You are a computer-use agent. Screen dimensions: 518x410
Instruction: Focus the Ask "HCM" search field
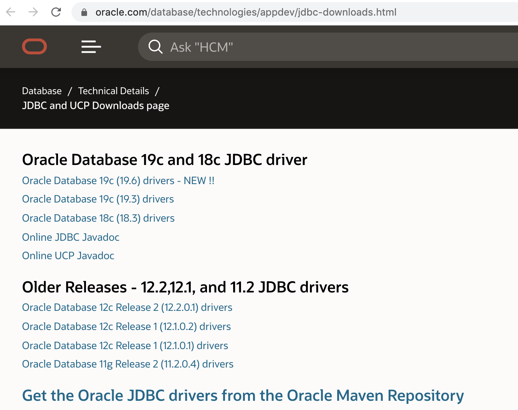pyautogui.click(x=328, y=47)
